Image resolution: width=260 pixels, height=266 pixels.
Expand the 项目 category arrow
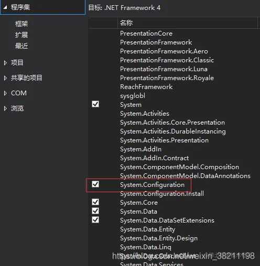[x=5, y=63]
